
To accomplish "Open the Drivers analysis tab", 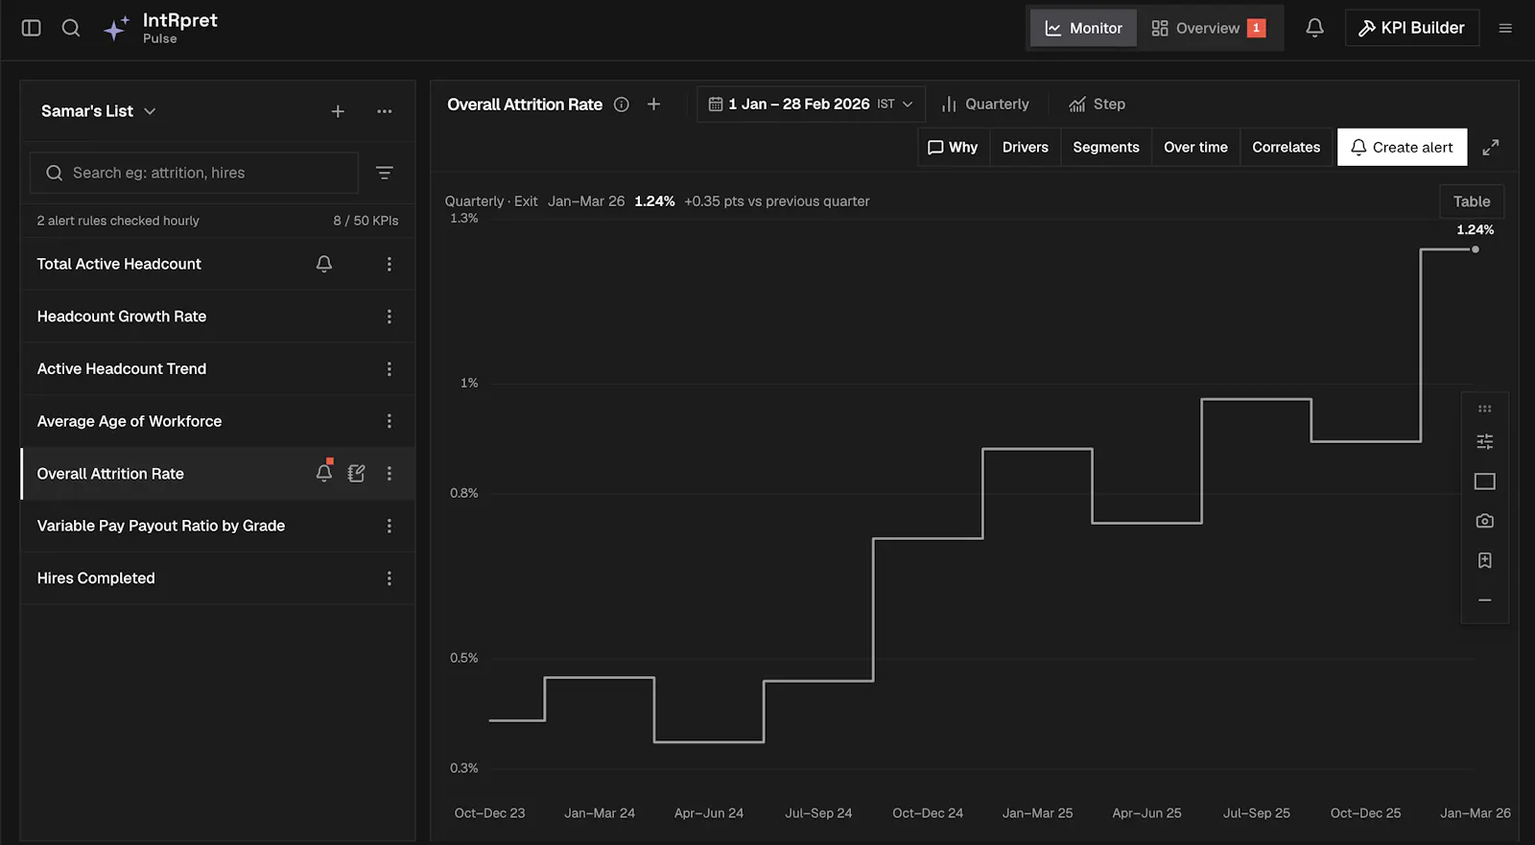I will point(1026,147).
